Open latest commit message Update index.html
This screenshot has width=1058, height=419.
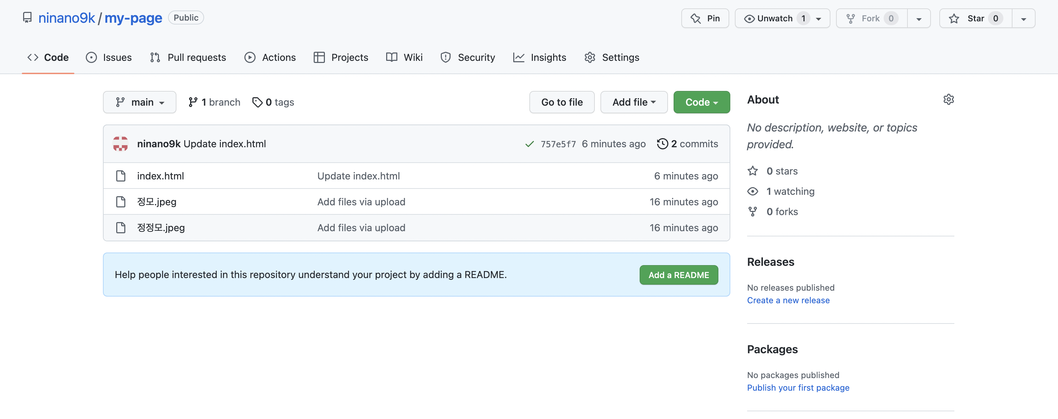(x=225, y=144)
